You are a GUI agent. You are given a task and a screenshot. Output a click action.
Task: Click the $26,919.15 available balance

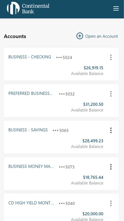point(94,68)
